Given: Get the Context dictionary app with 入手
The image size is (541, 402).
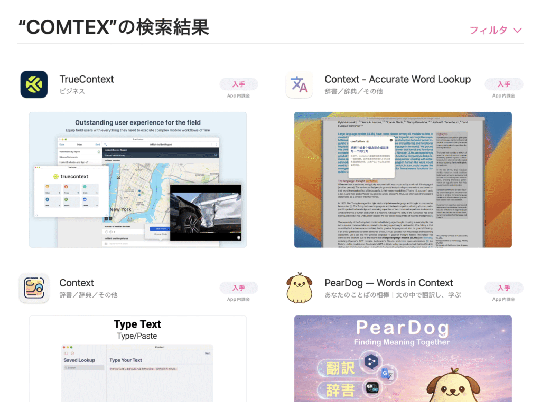Looking at the screenshot, I should pos(239,288).
